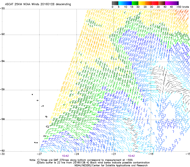Click the '-52' latitude axis label

(x=2, y=34)
